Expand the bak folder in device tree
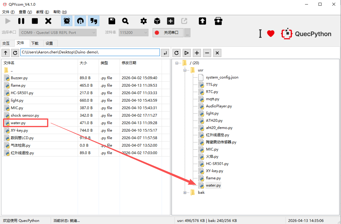This screenshot has width=341, height=224. (185, 193)
